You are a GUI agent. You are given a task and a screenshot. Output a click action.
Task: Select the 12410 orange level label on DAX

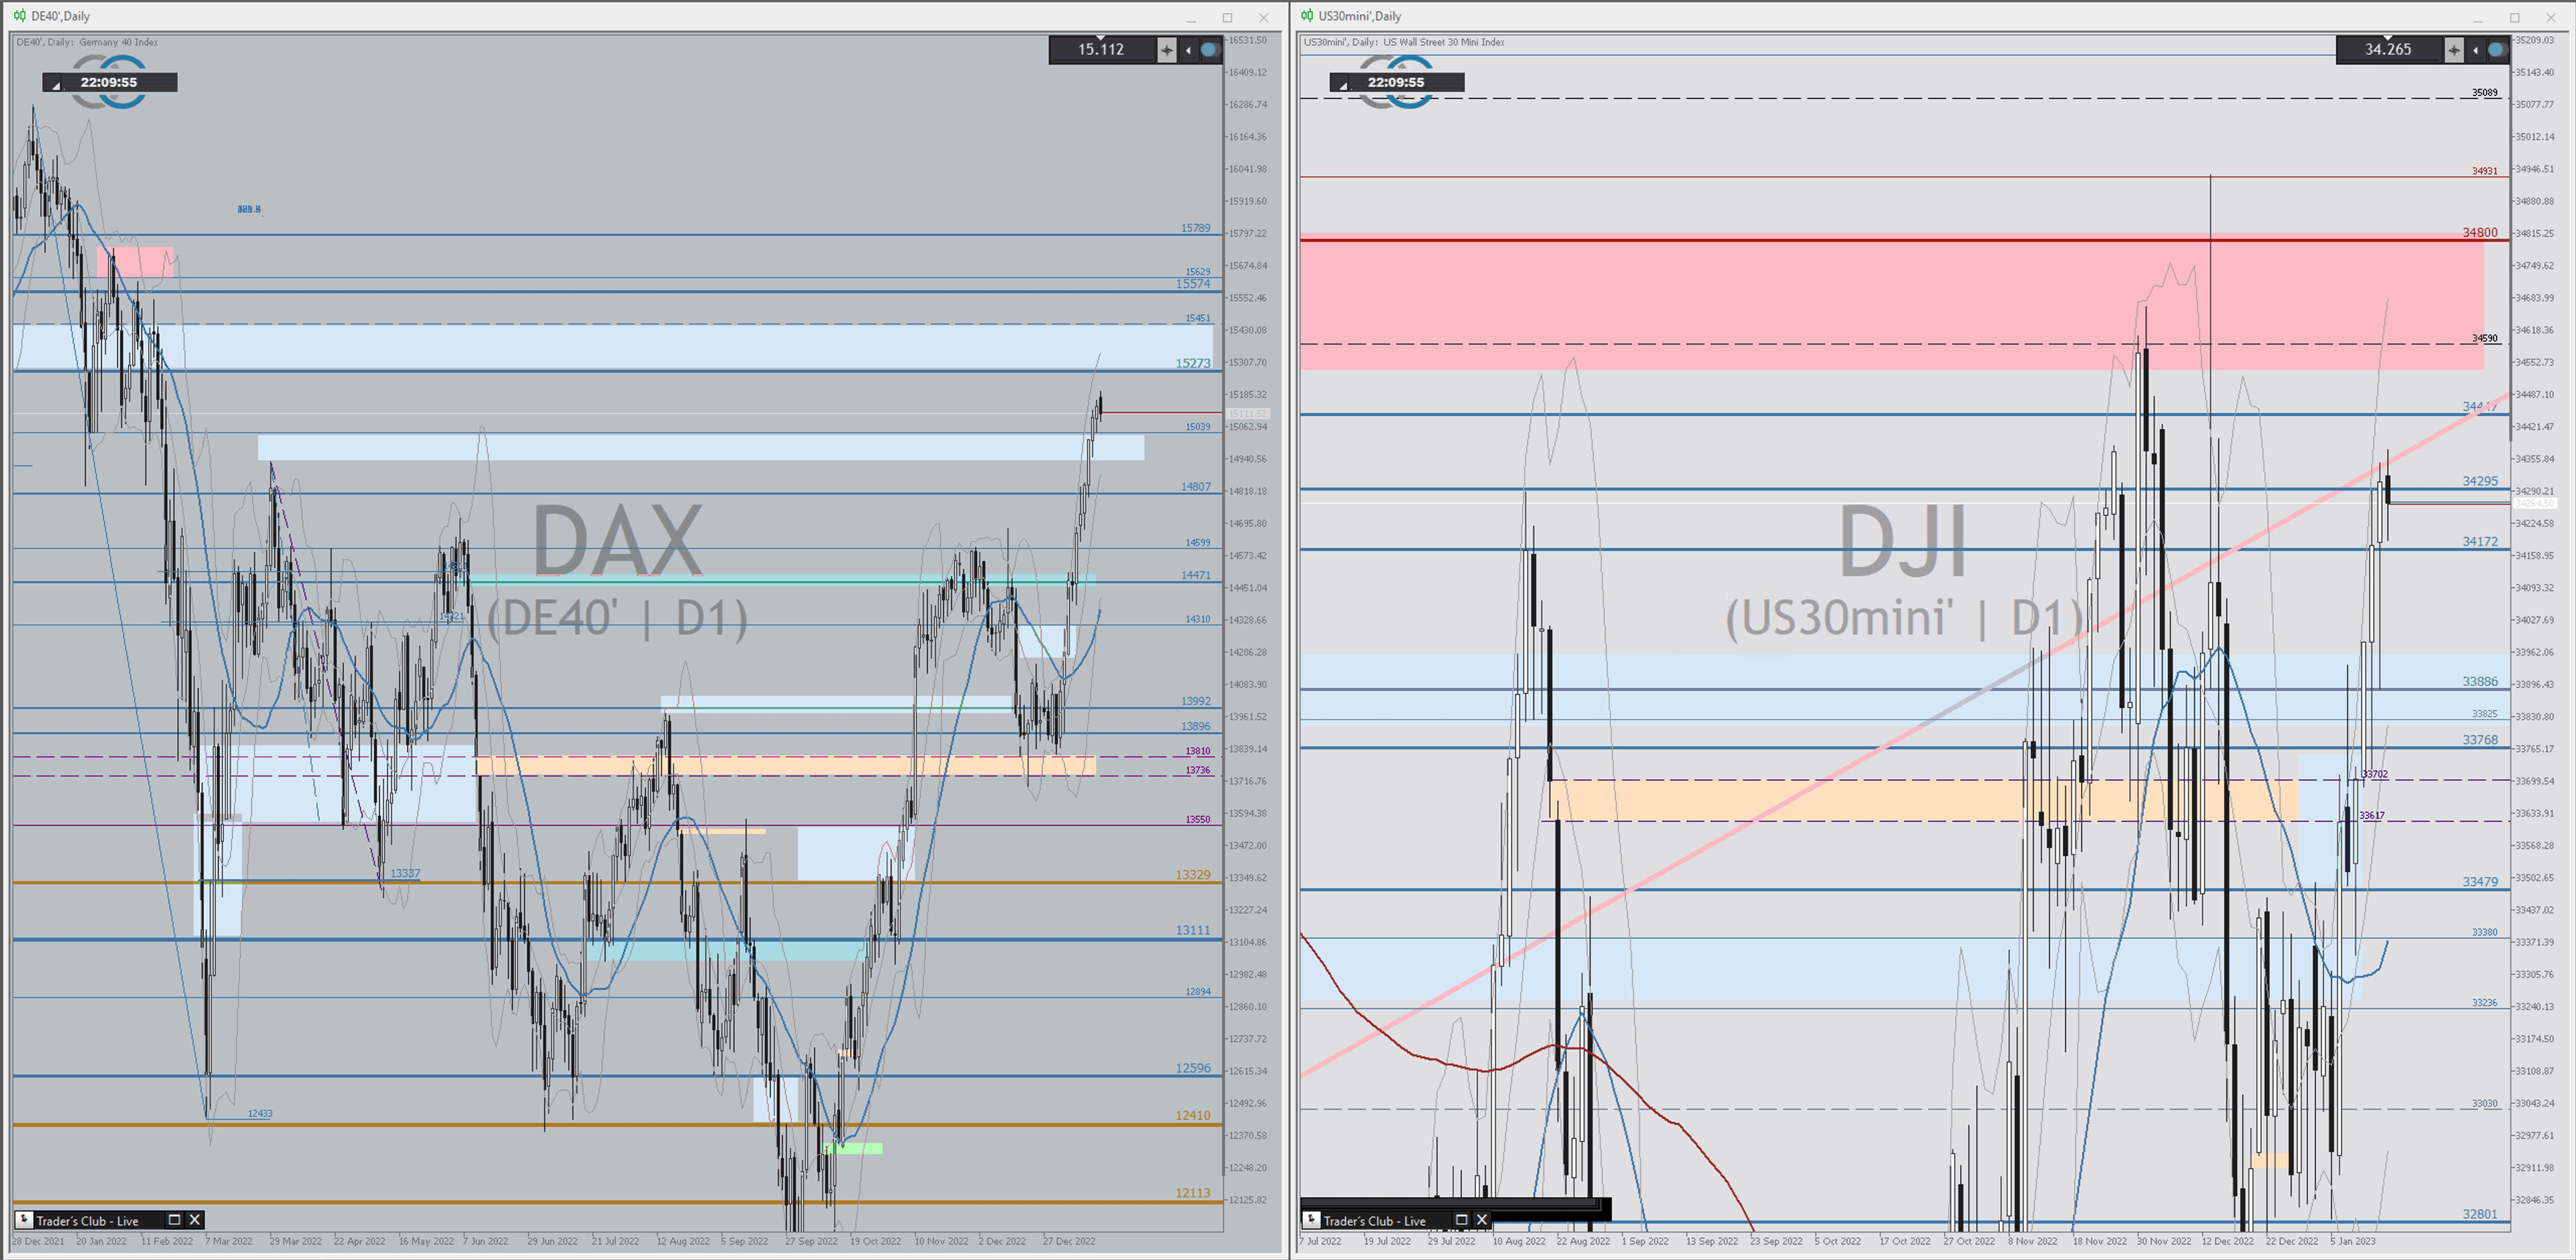pos(1192,1115)
